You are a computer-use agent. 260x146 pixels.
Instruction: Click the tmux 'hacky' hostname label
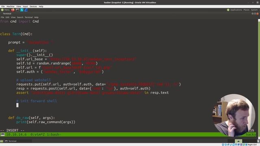(x=251, y=135)
